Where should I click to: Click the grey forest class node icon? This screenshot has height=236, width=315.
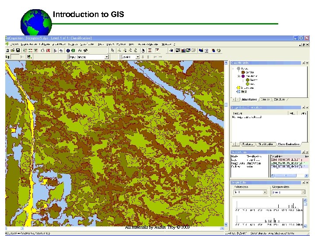point(238,69)
